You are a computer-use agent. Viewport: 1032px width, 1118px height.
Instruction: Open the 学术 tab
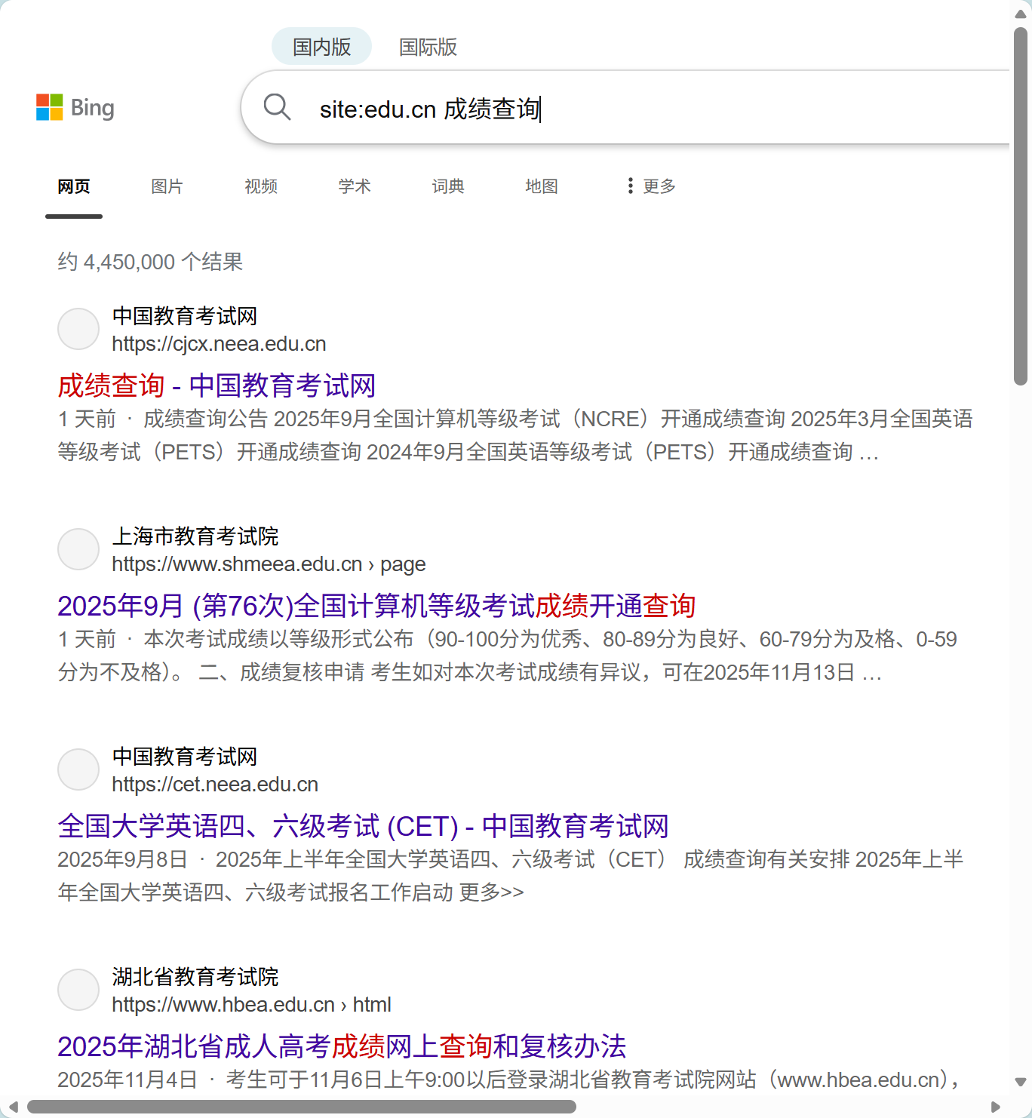[355, 186]
